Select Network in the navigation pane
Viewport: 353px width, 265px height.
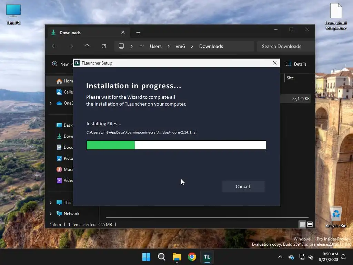(x=68, y=213)
